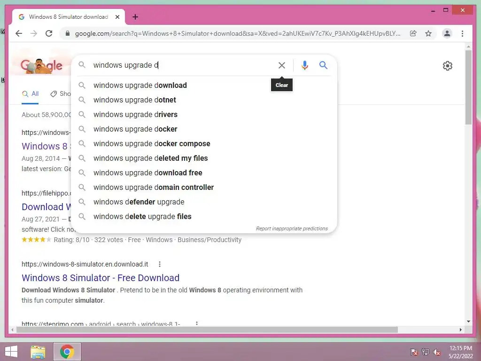Click the scroll down arrow
Screen dimensions: 481x361
pos(468,322)
